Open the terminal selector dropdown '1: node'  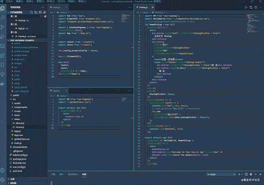pyautogui.click(x=221, y=174)
